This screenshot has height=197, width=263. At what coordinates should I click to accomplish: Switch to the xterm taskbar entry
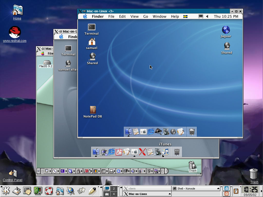147,189
